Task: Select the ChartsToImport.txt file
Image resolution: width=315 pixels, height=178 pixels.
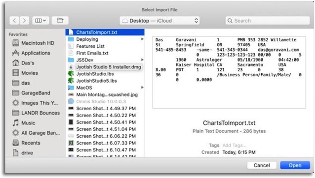Action: point(105,32)
